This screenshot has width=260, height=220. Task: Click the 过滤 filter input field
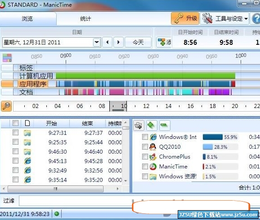click(x=139, y=201)
